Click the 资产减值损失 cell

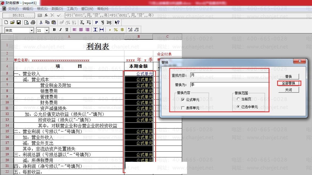point(69,108)
